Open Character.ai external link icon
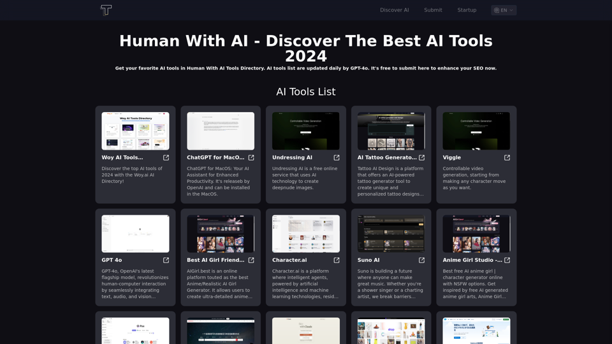The image size is (612, 344). click(x=337, y=260)
